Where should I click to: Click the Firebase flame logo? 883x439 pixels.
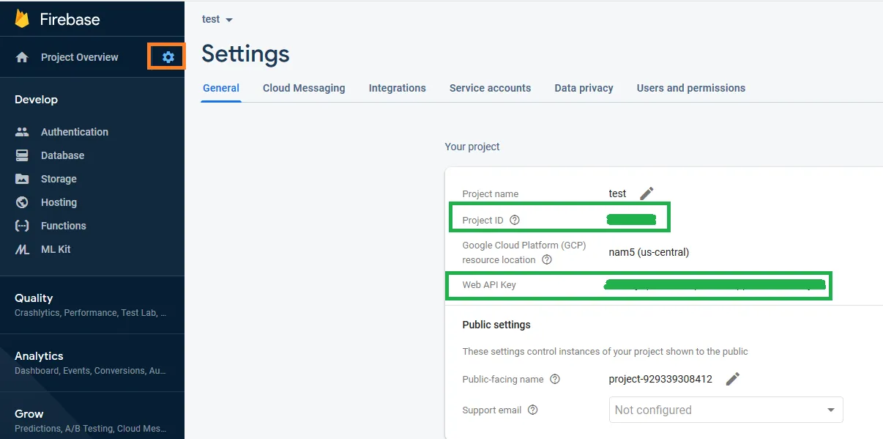click(x=22, y=19)
